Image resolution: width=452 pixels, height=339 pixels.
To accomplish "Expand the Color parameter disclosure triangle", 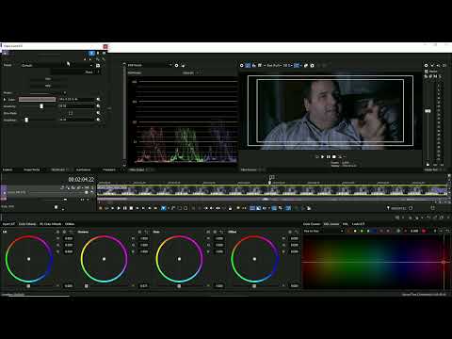I will (x=5, y=100).
